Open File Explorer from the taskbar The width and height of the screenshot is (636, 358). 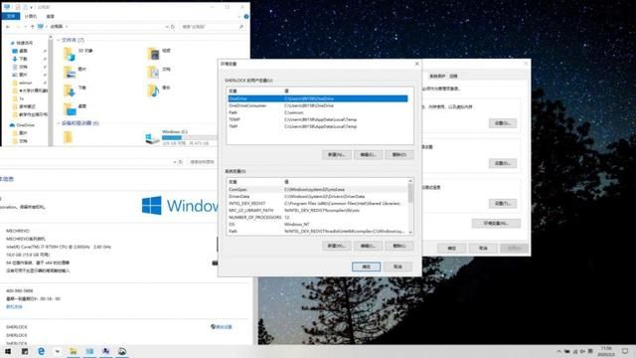click(x=74, y=351)
